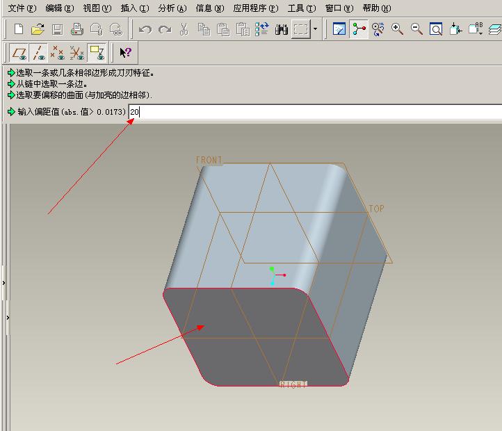The image size is (502, 431).
Task: Send model as mail attachment (paperclip icon)
Action: point(97,29)
